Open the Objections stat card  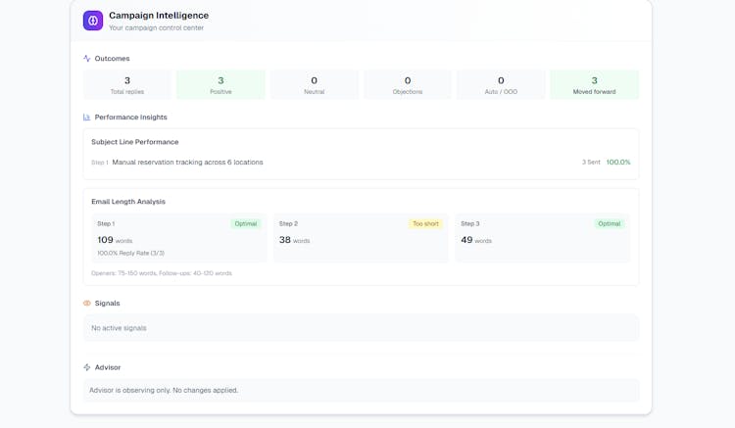pos(408,85)
